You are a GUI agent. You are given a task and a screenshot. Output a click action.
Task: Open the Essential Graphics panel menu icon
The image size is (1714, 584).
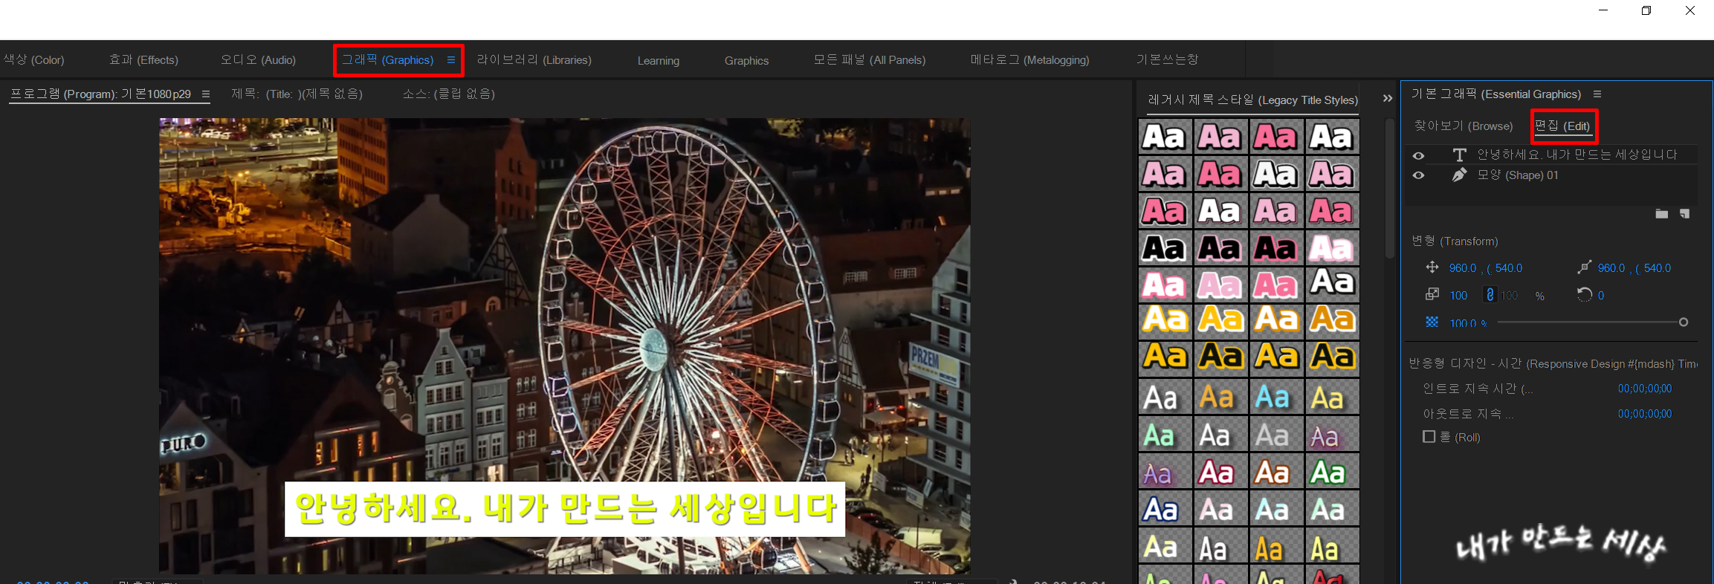tap(1597, 94)
